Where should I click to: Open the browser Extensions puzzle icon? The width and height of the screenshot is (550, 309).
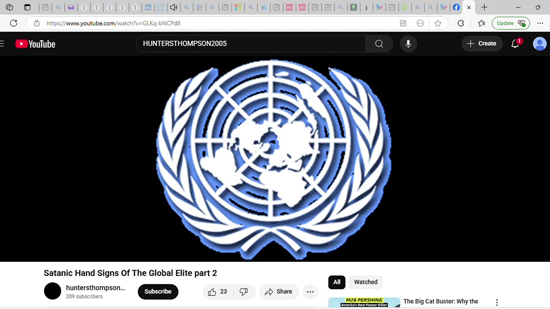[461, 23]
